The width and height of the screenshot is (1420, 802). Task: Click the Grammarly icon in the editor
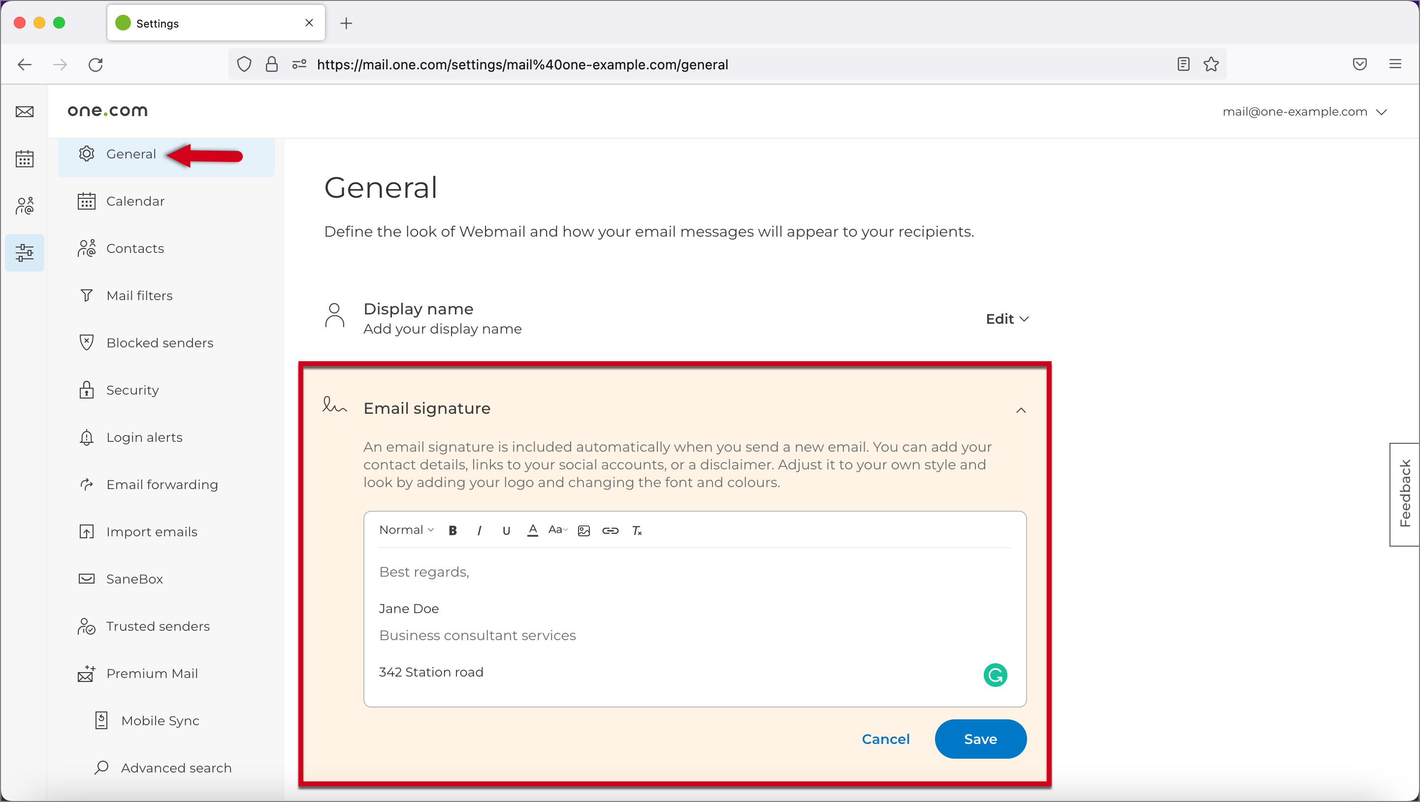995,675
